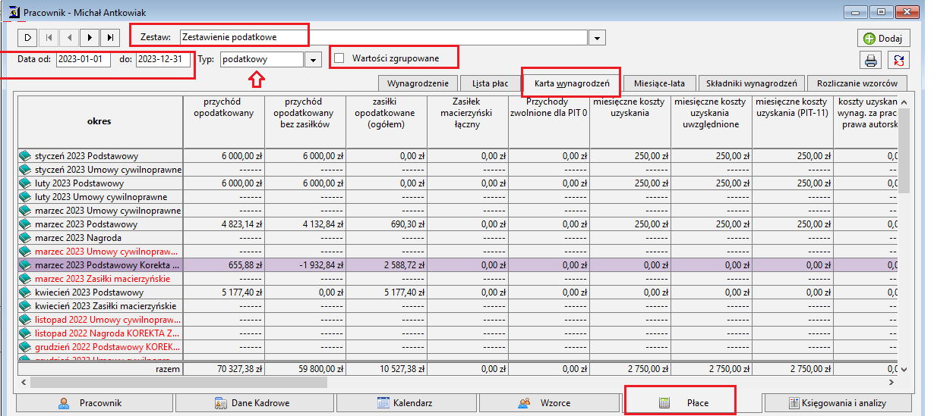Click cell 2 588,72 zł
934x416 pixels.
387,265
